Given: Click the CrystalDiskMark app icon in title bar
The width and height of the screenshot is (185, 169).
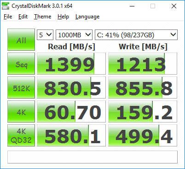Looking at the screenshot, I should [x=6, y=6].
